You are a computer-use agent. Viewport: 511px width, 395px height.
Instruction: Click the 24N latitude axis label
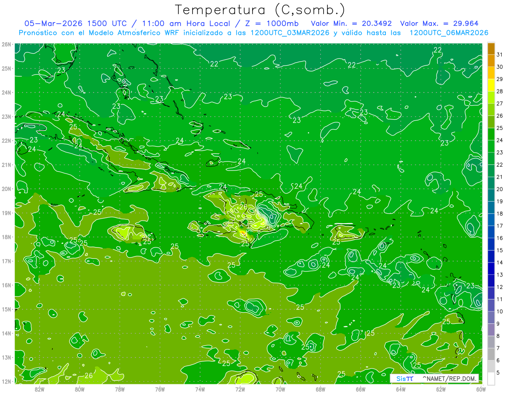(6, 92)
